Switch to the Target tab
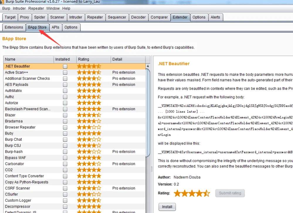This screenshot has width=293, height=213. [x=10, y=17]
